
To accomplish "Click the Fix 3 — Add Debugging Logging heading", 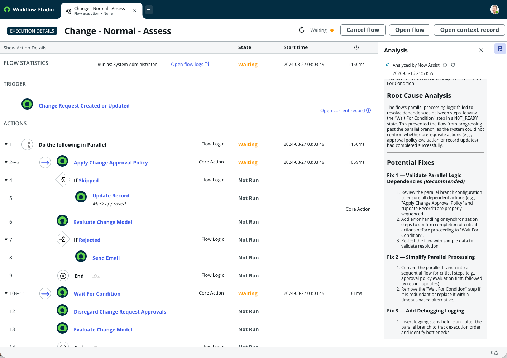I will [x=426, y=311].
